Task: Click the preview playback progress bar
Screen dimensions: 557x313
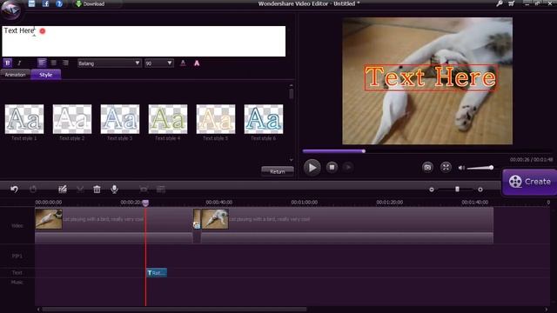Action: [x=427, y=151]
